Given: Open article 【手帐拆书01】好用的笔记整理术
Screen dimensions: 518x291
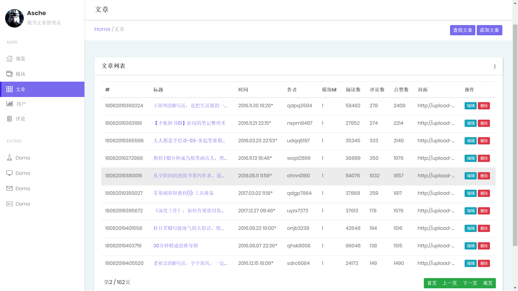Looking at the screenshot, I should [189, 123].
